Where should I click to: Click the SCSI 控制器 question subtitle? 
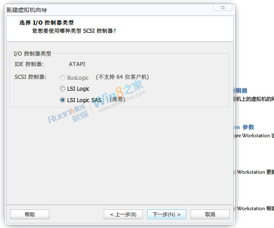pos(74,31)
